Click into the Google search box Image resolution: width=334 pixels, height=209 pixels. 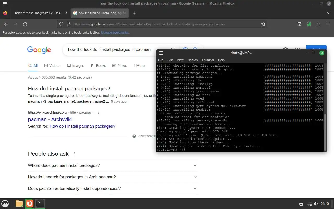[x=109, y=49]
